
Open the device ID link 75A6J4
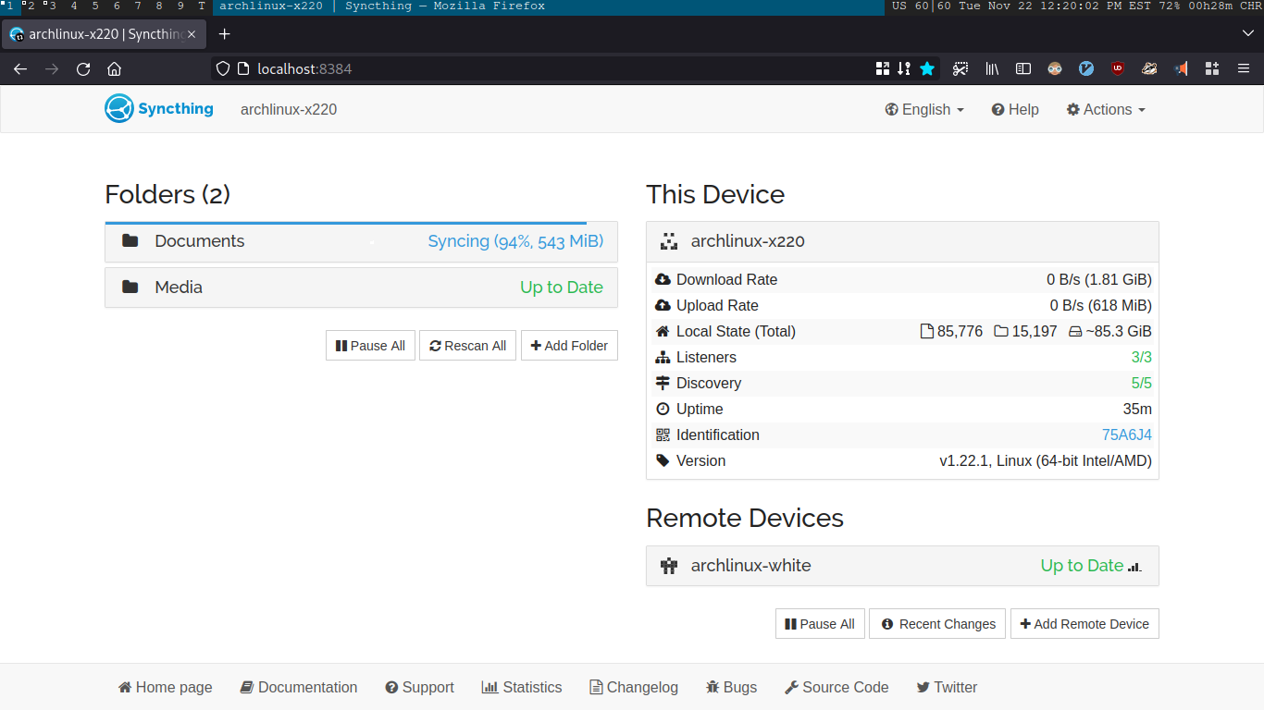tap(1127, 435)
